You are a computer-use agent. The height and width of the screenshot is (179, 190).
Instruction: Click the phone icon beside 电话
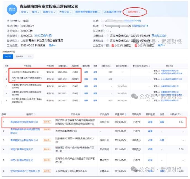pyautogui.click(x=102, y=21)
